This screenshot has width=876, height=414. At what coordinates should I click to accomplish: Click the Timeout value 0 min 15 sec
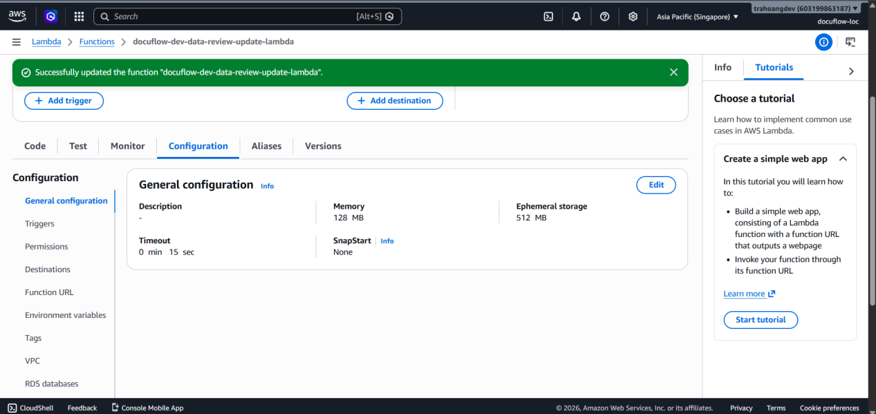pyautogui.click(x=167, y=252)
